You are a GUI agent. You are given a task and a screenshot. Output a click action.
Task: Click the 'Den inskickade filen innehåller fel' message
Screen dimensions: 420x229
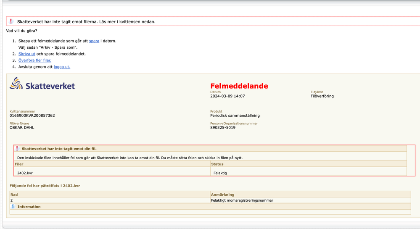(x=130, y=158)
